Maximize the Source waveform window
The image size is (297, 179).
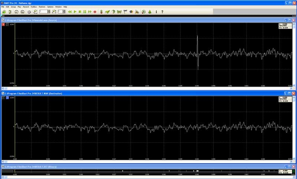pyautogui.click(x=290, y=20)
